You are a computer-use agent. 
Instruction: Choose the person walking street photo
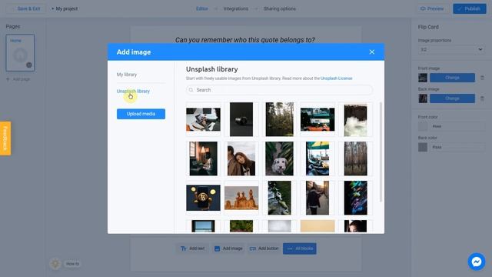tap(317, 198)
